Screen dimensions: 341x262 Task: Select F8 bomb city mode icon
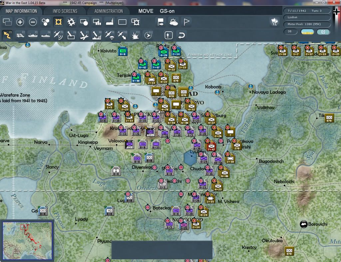[97, 35]
